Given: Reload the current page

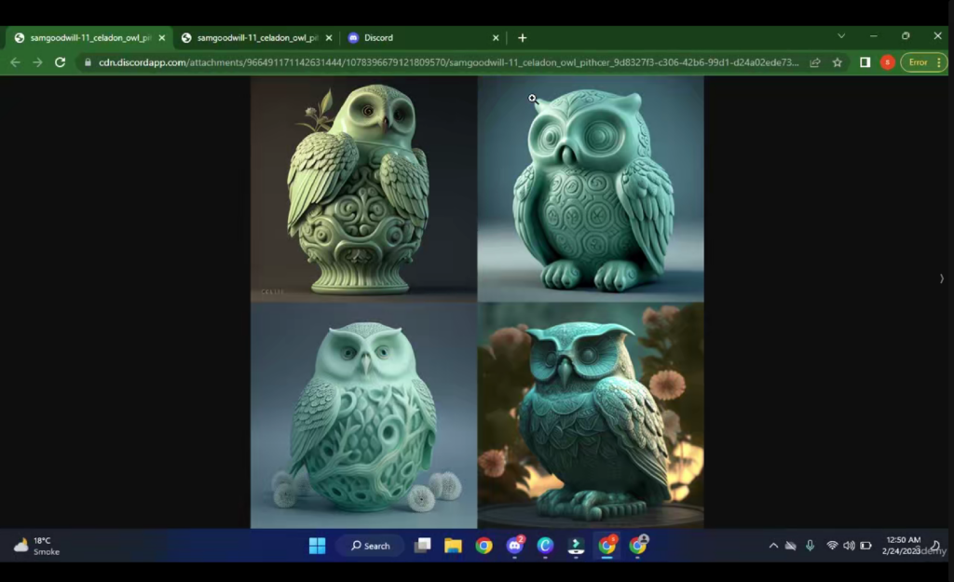Looking at the screenshot, I should coord(60,62).
